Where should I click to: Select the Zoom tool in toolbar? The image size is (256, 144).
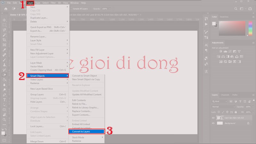click(4, 120)
